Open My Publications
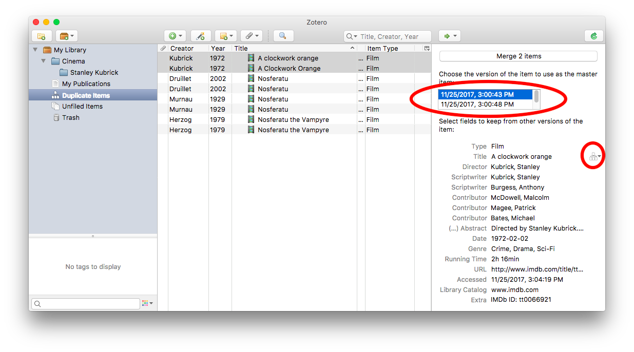The image size is (634, 352). click(86, 84)
